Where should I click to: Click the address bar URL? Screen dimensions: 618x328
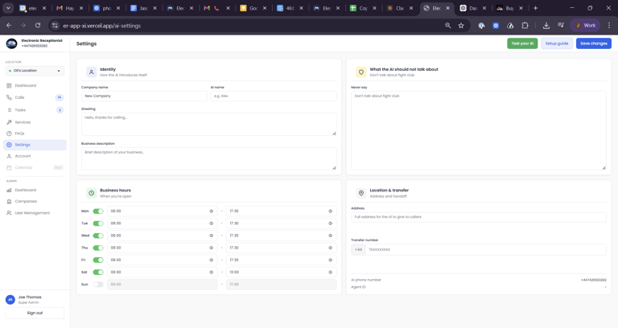coord(101,26)
